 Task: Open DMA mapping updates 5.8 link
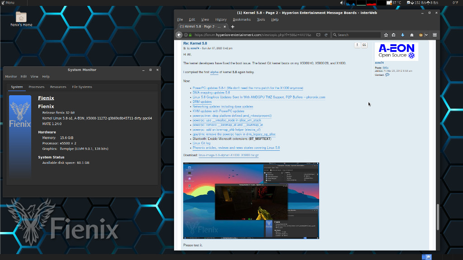pos(211,93)
